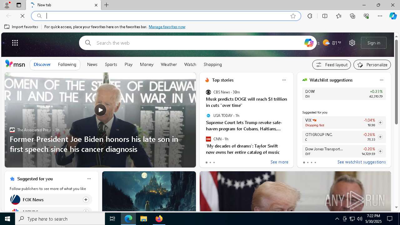Image resolution: width=400 pixels, height=225 pixels.
Task: Open the Favorites list icon in the toolbar
Action: click(339, 16)
